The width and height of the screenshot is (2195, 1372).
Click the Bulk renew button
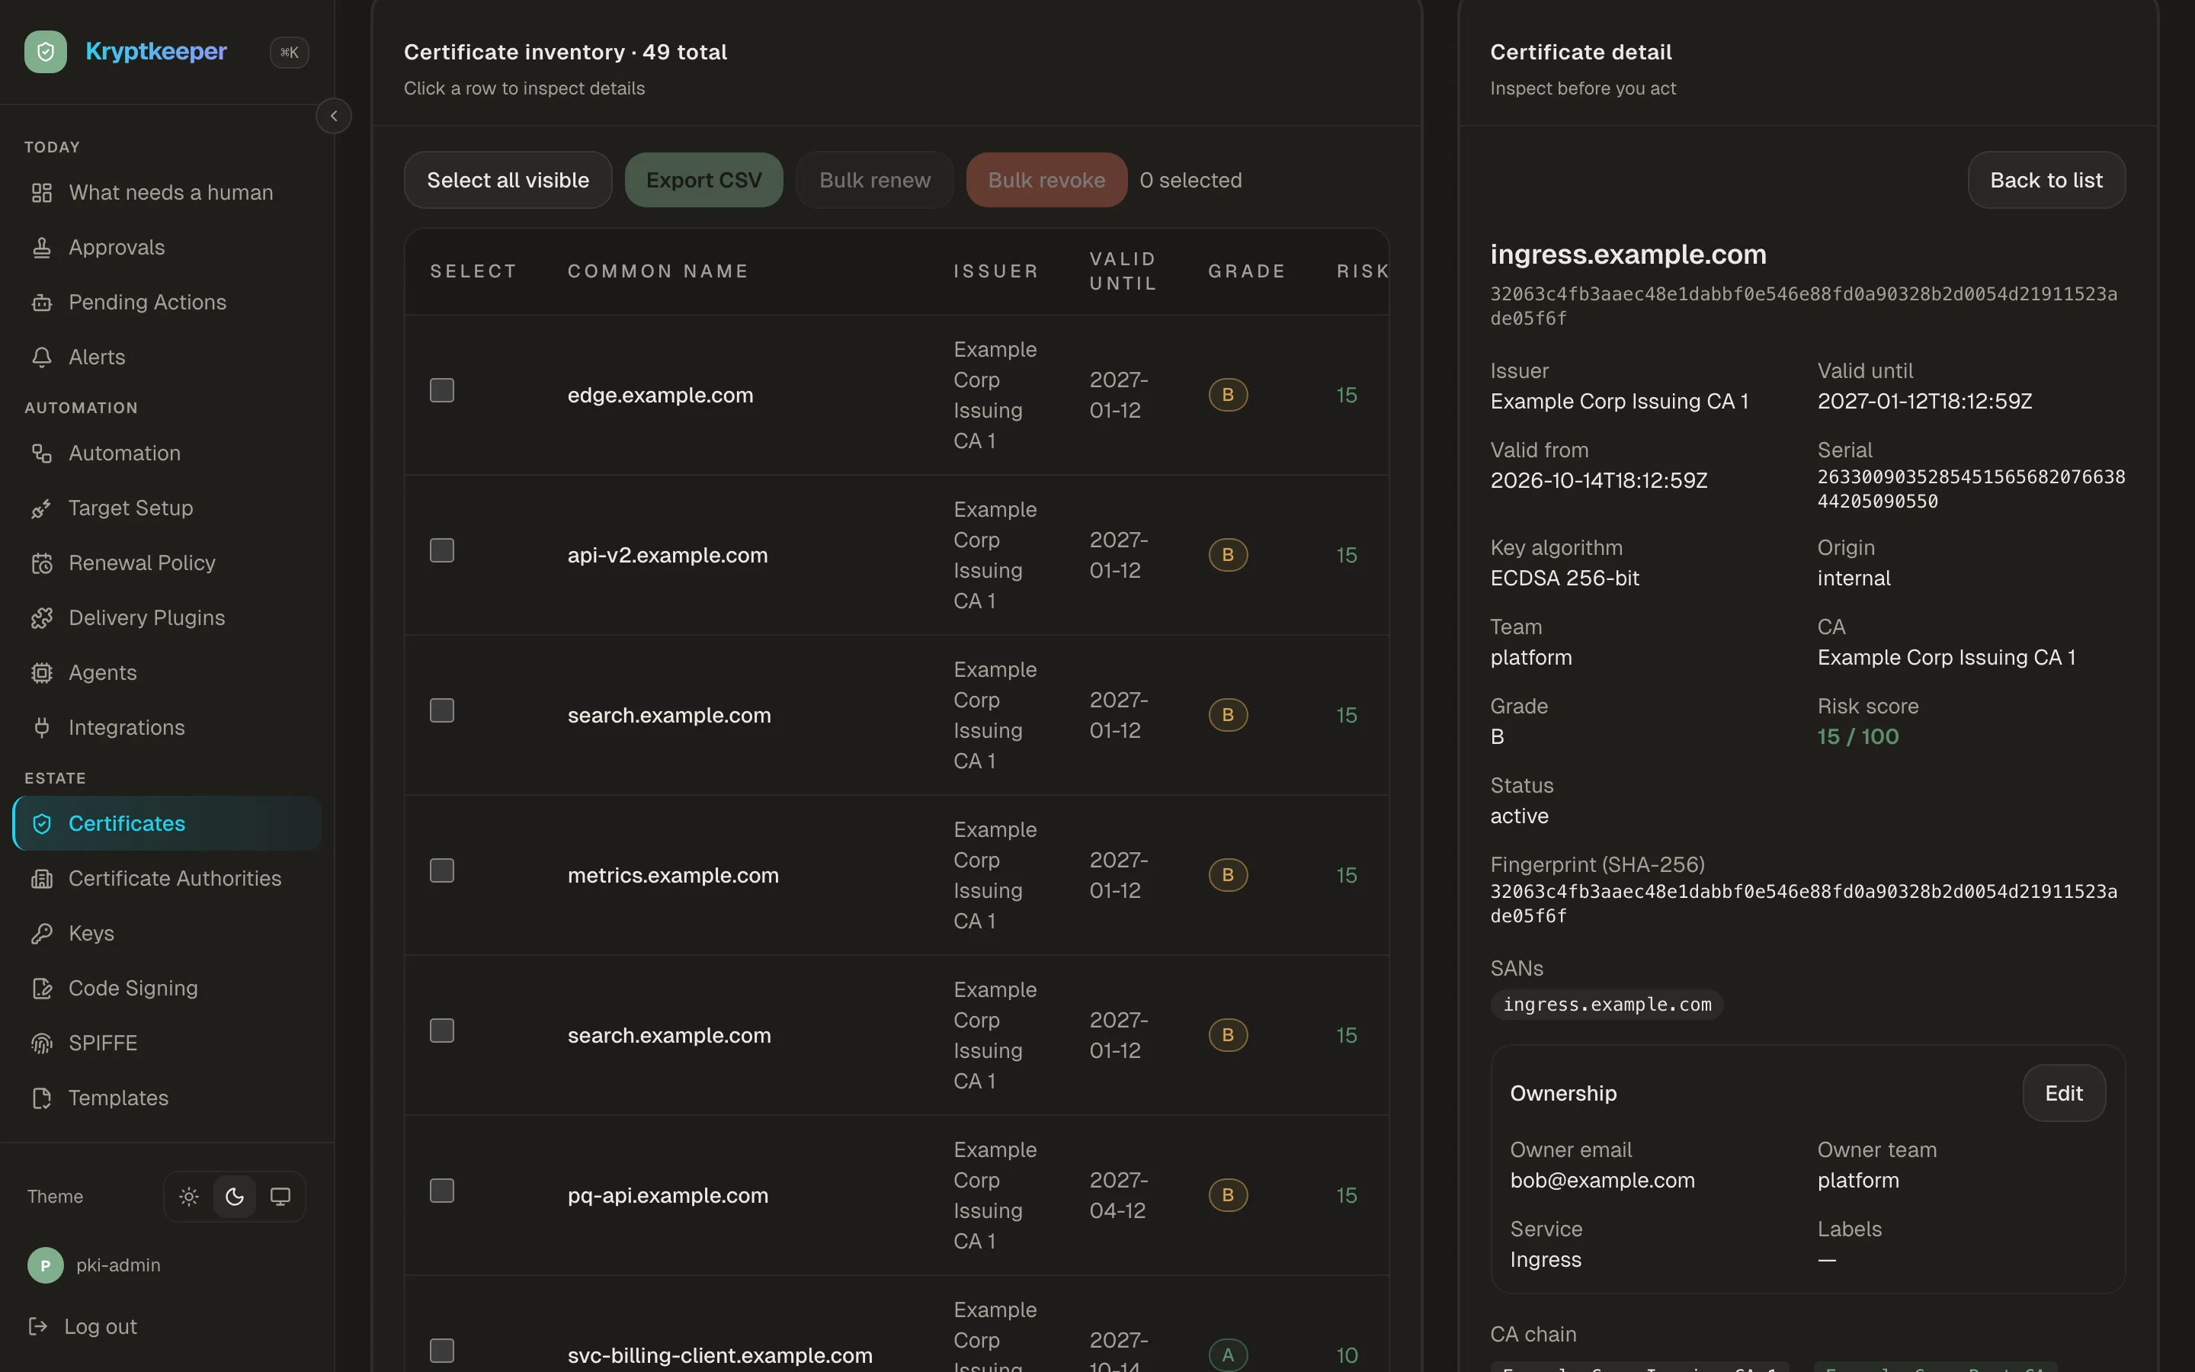point(874,180)
